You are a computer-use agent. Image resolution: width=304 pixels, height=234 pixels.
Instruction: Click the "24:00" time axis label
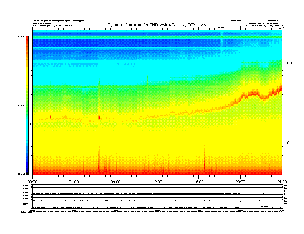[282, 182]
